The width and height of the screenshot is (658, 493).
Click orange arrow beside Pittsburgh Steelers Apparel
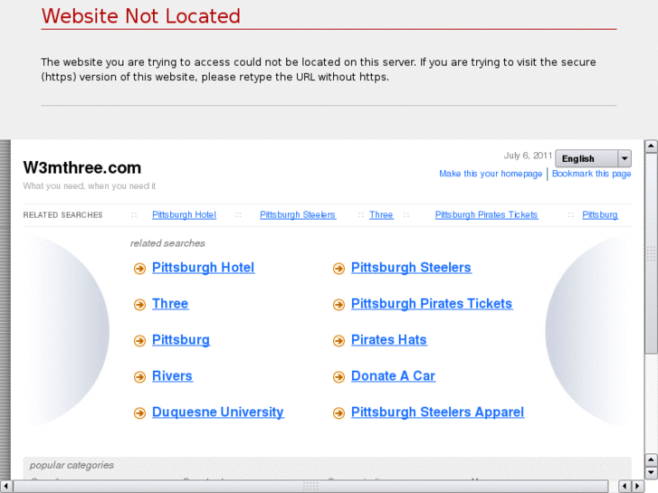coord(339,413)
